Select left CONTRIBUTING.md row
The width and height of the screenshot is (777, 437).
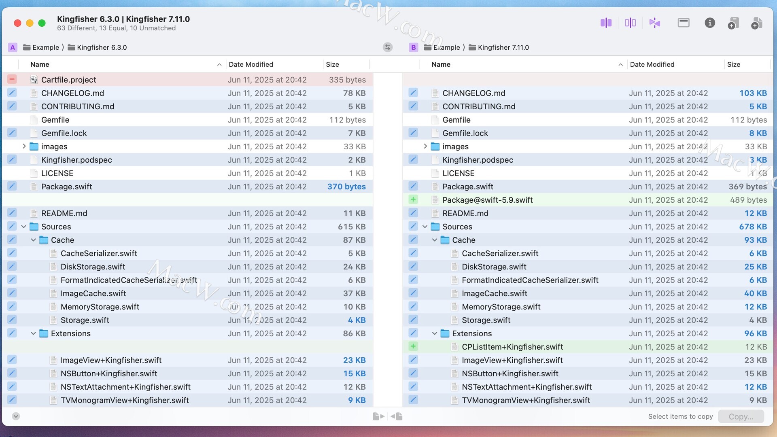click(x=187, y=106)
